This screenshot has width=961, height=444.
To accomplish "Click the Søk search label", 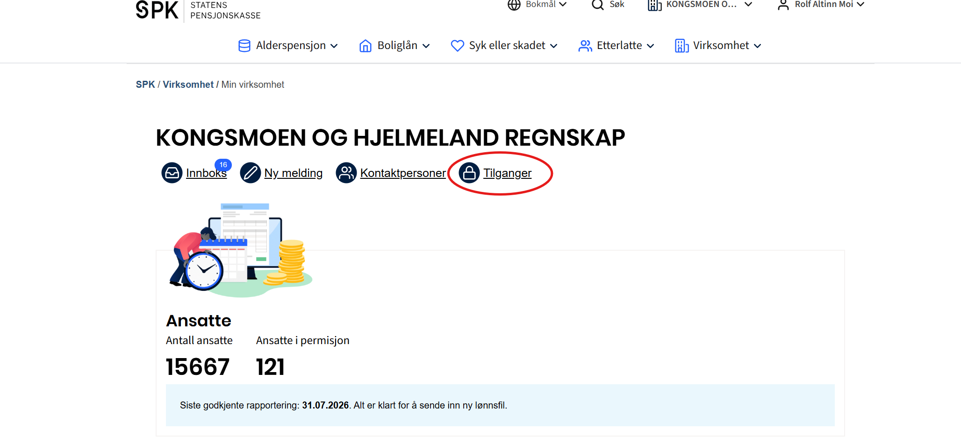I will [x=617, y=5].
